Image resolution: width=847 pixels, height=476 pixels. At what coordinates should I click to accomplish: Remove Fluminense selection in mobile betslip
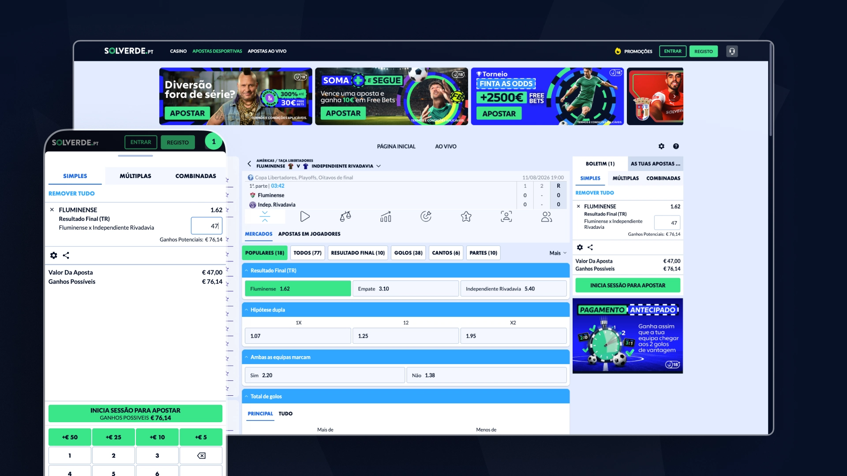click(52, 210)
